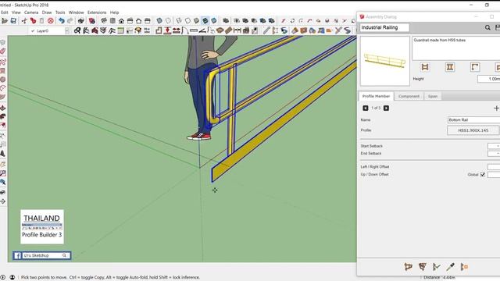The width and height of the screenshot is (500, 281).
Task: Click the build assembly flag icon at bottom
Action: (x=408, y=267)
